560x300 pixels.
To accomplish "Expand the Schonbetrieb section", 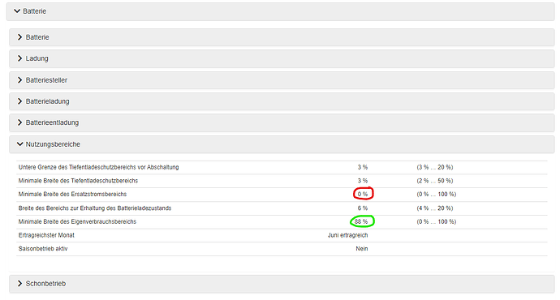I will (282, 284).
